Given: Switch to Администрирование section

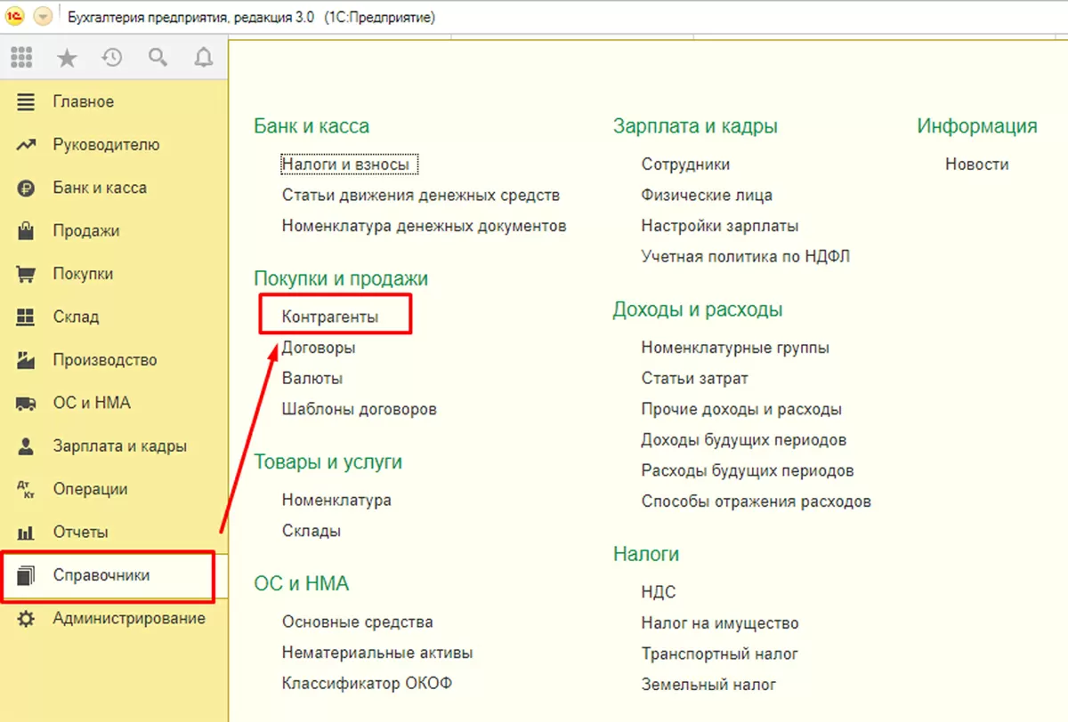Looking at the screenshot, I should click(x=129, y=619).
